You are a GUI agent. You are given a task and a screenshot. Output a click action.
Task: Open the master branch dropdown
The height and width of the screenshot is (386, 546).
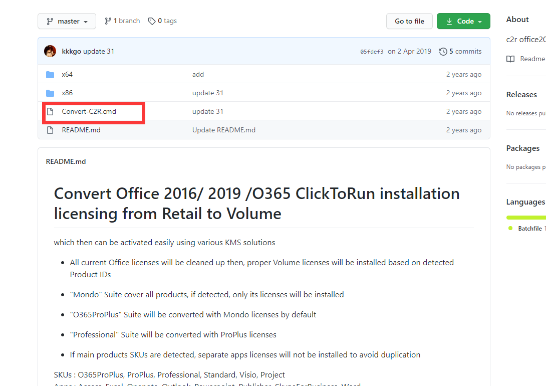[67, 21]
